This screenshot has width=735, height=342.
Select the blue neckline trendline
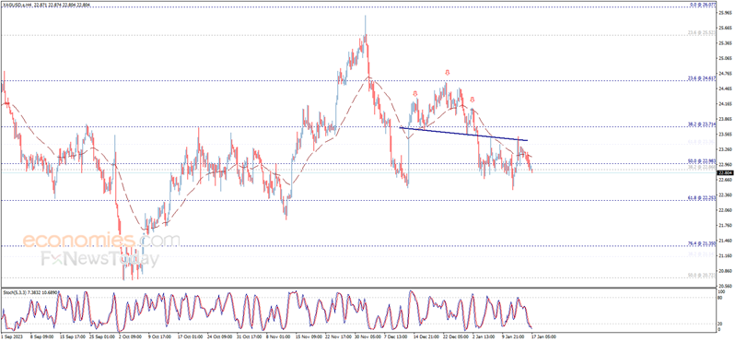[x=463, y=135]
